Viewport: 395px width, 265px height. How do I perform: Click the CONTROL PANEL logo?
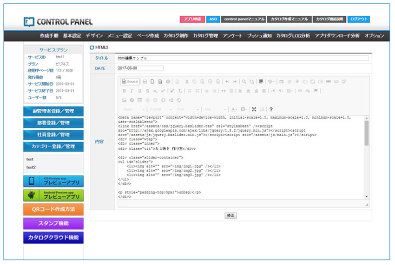pos(58,22)
